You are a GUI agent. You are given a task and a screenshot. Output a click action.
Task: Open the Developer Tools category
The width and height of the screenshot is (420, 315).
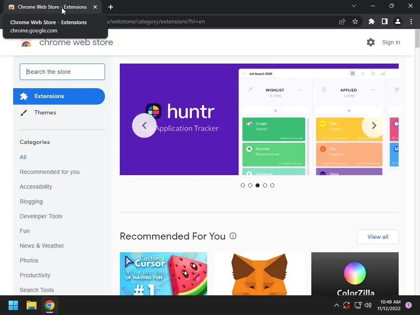coord(41,216)
